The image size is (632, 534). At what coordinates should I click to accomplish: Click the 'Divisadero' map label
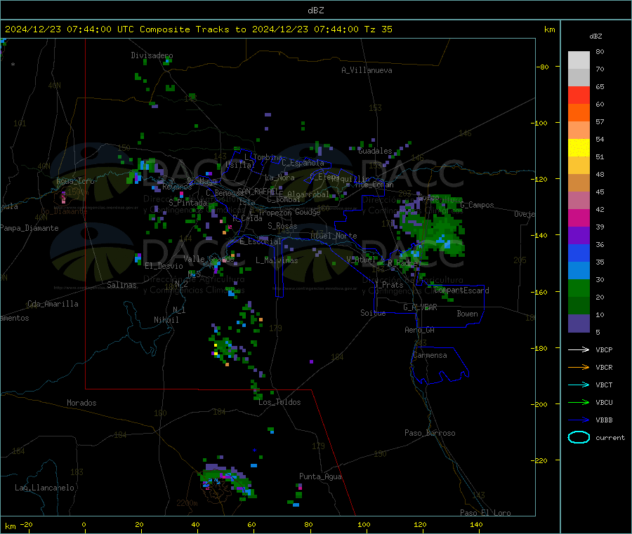tap(152, 55)
